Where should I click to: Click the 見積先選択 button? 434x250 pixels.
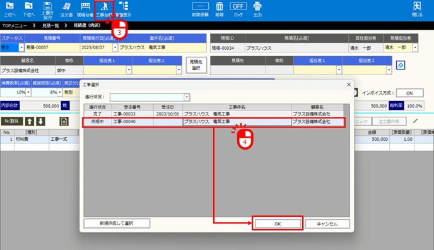point(196,65)
